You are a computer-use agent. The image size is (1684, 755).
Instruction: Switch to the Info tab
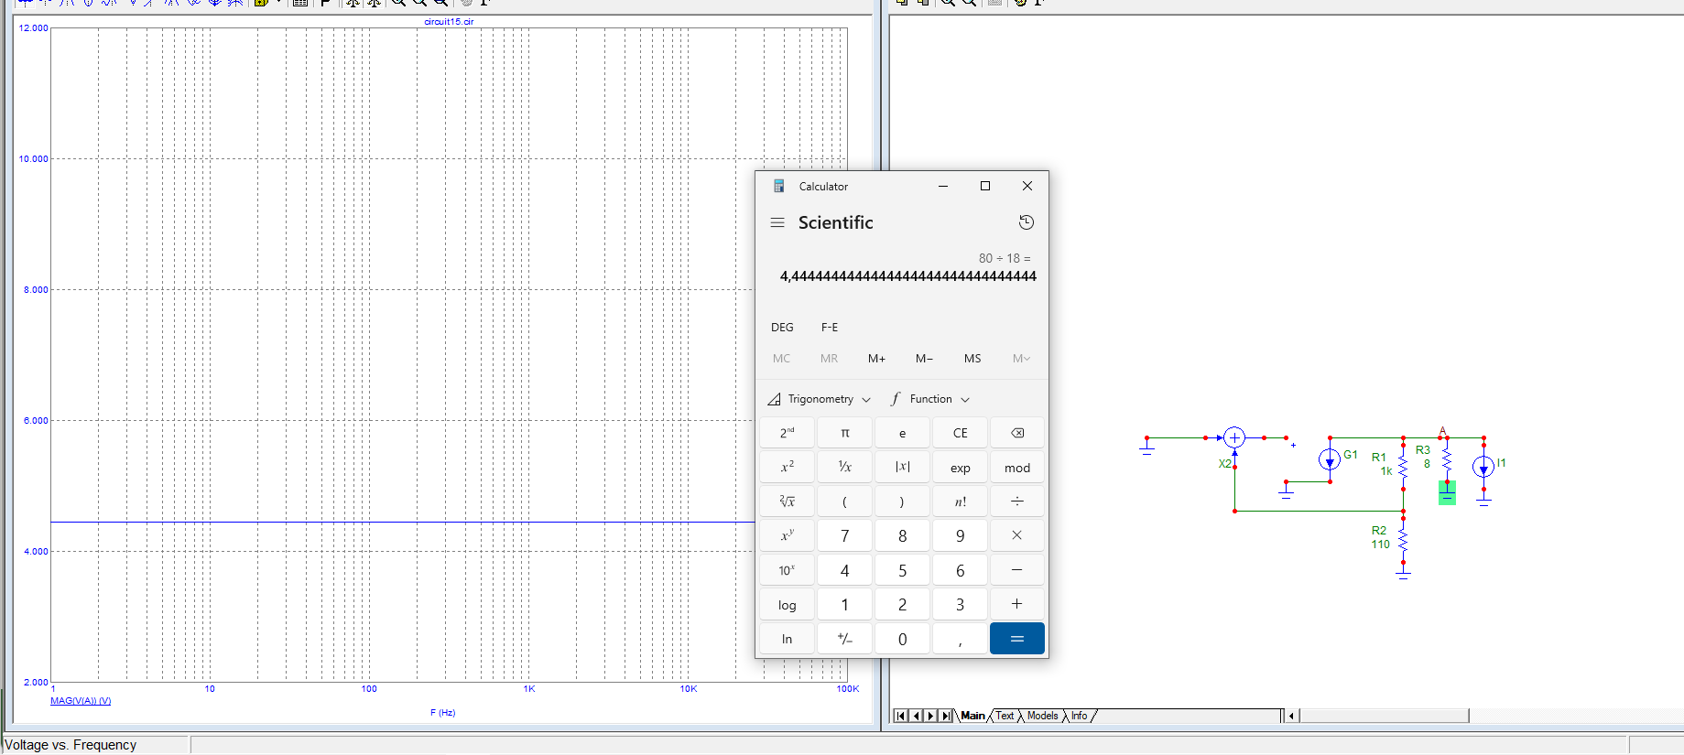pyautogui.click(x=1080, y=716)
